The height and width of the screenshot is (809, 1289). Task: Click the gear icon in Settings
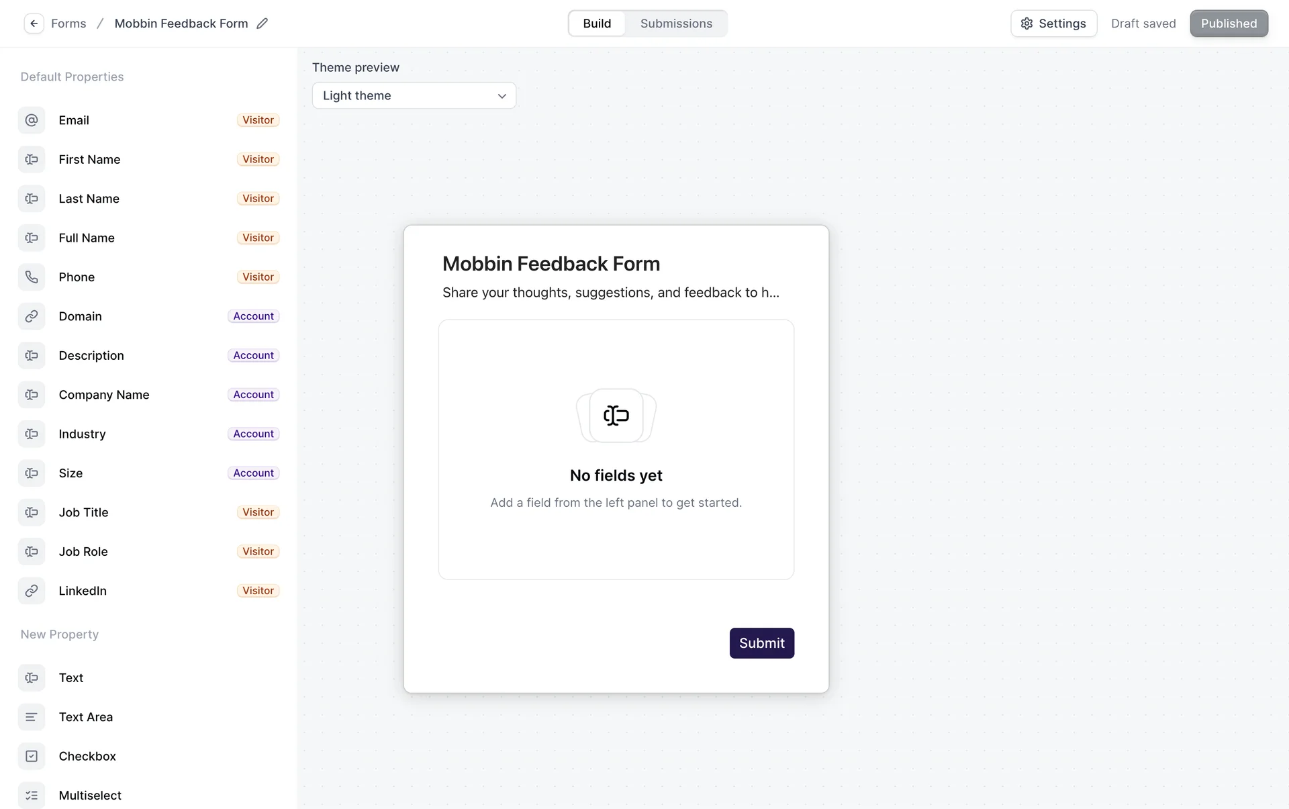[1027, 23]
